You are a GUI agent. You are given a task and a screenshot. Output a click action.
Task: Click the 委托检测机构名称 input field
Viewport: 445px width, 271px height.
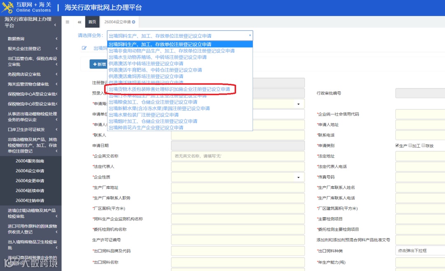(x=238, y=229)
